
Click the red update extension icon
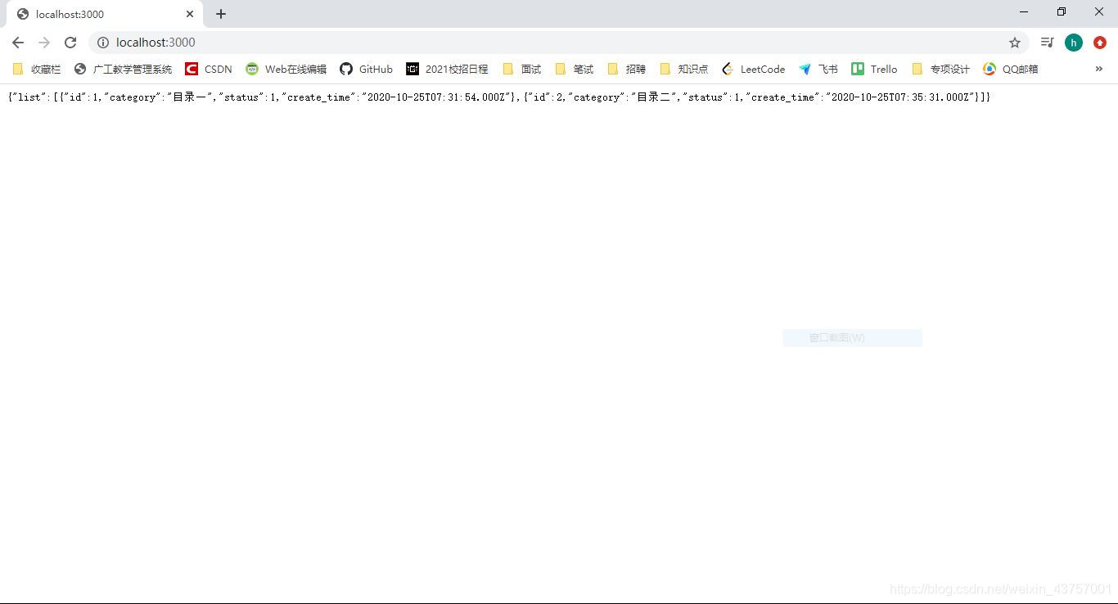[x=1100, y=43]
